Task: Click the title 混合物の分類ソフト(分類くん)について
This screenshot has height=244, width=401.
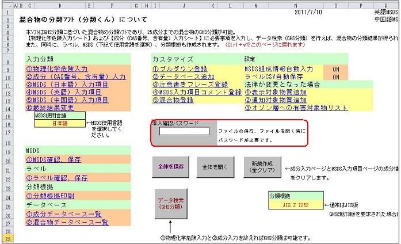Action: (83, 20)
